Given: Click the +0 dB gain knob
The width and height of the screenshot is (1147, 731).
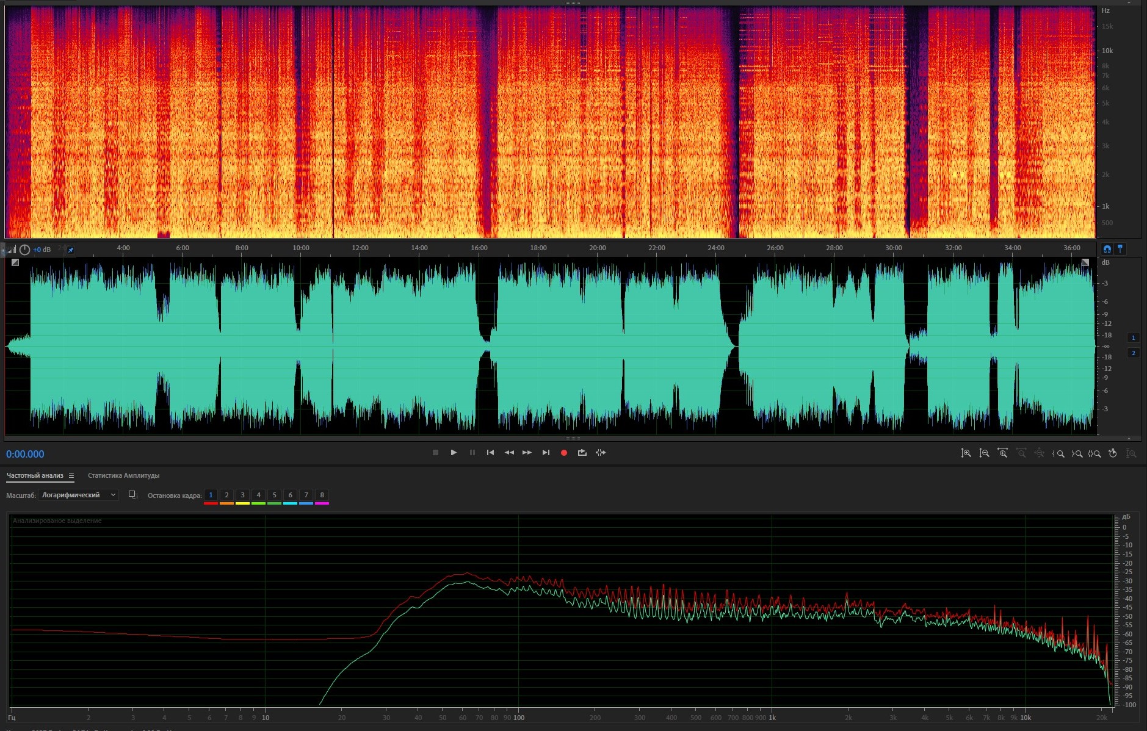Looking at the screenshot, I should coord(24,250).
